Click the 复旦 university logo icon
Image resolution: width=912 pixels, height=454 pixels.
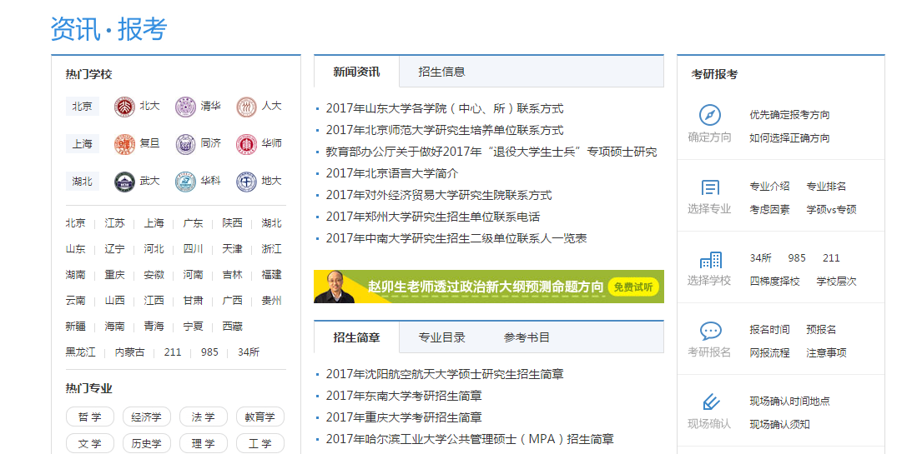tap(124, 145)
